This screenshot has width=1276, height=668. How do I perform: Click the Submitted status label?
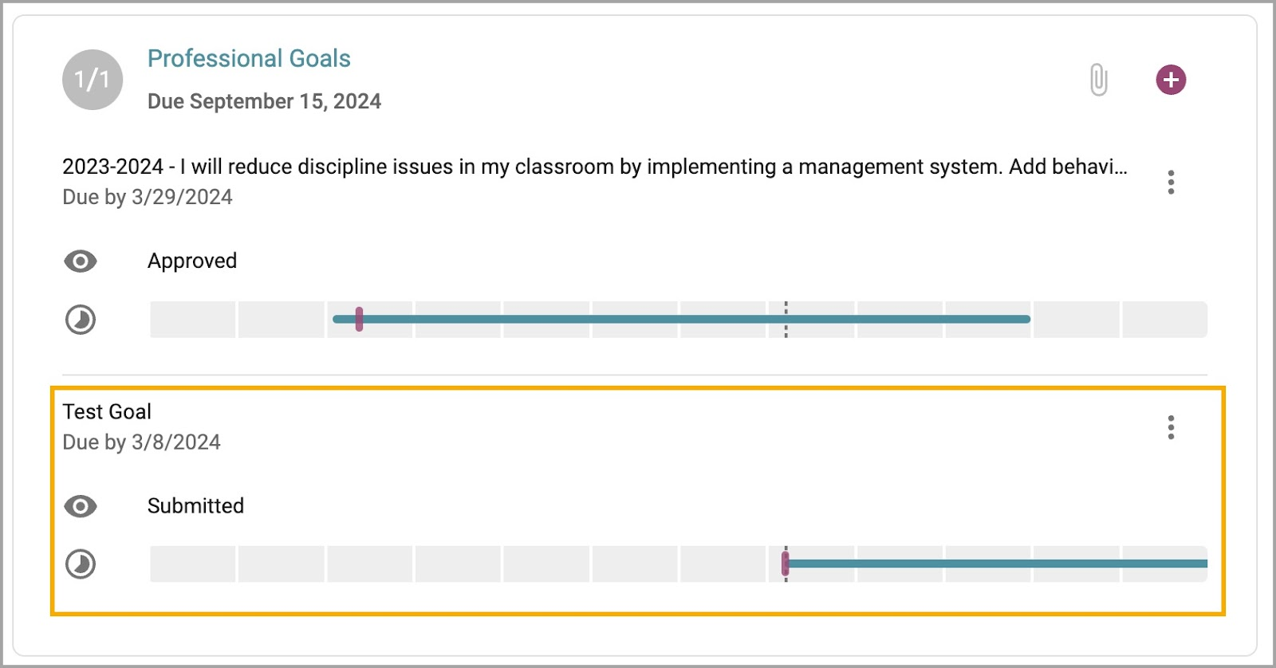point(195,505)
